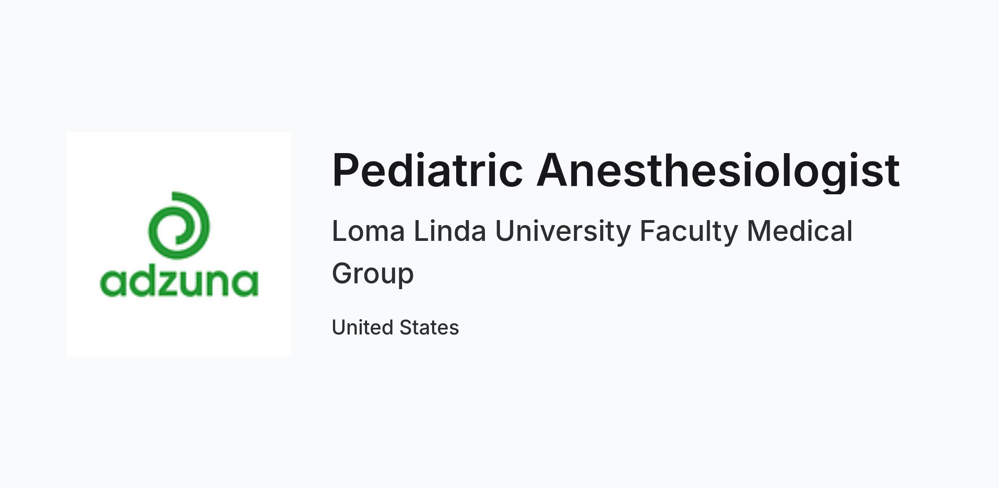The width and height of the screenshot is (999, 488).
Task: Click the word University in employer name
Action: [x=563, y=232]
